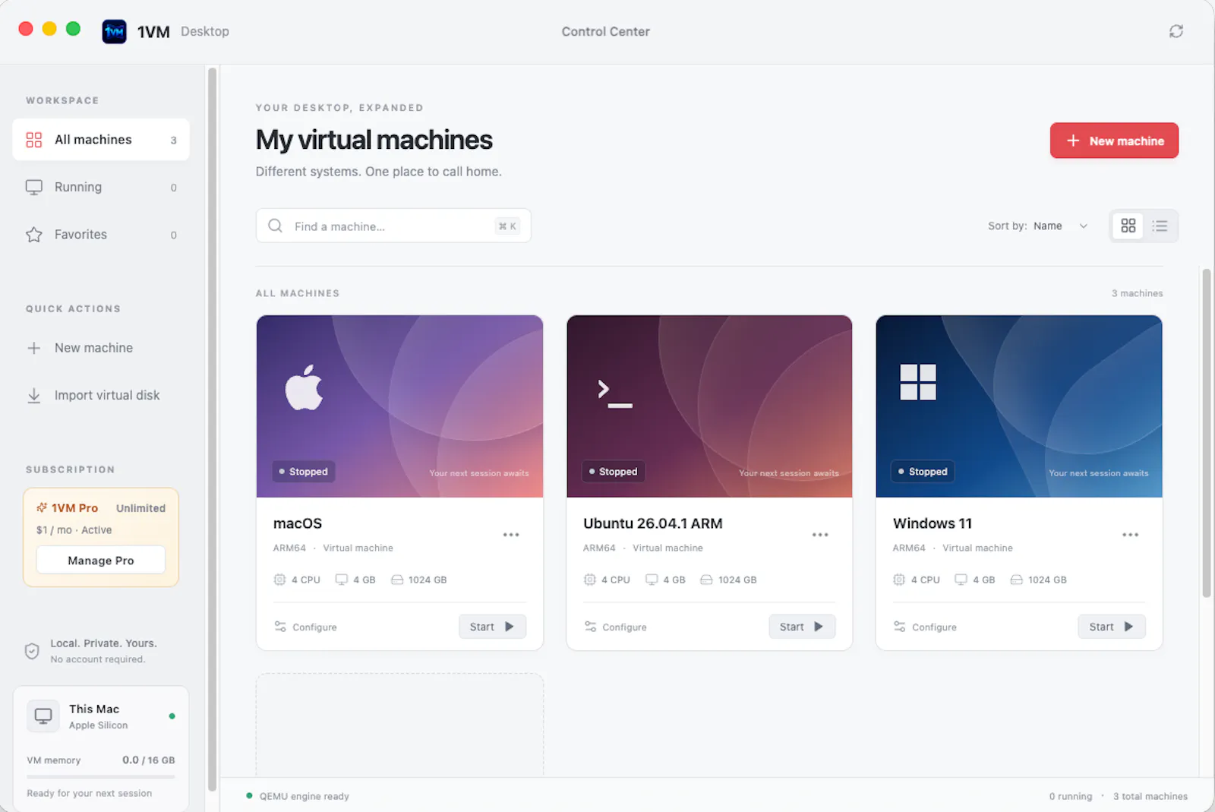Click the shield privacy icon
This screenshot has width=1215, height=812.
point(32,651)
